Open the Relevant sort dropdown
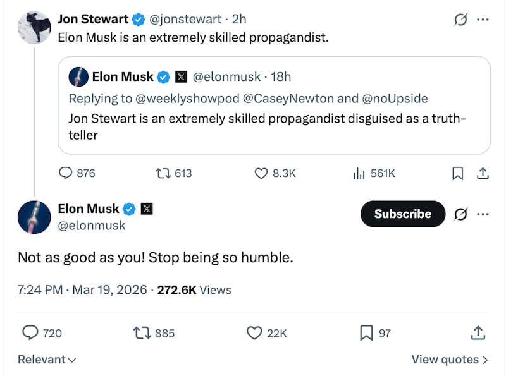Screen dimensions: 506x376 coord(46,359)
